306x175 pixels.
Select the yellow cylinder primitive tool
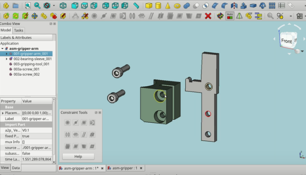(x=158, y=6)
